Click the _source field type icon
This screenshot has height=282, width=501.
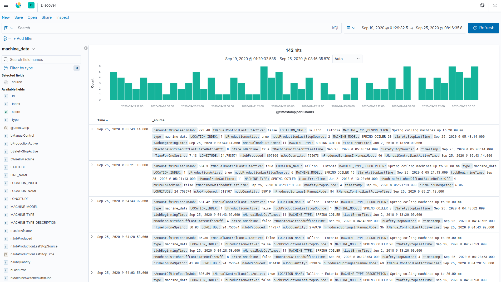pyautogui.click(x=6, y=82)
